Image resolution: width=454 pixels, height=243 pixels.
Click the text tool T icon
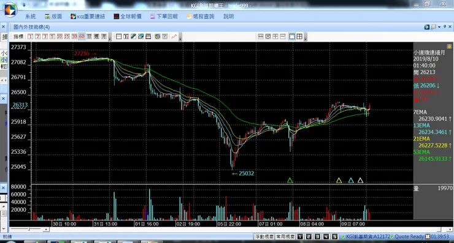click(x=126, y=36)
